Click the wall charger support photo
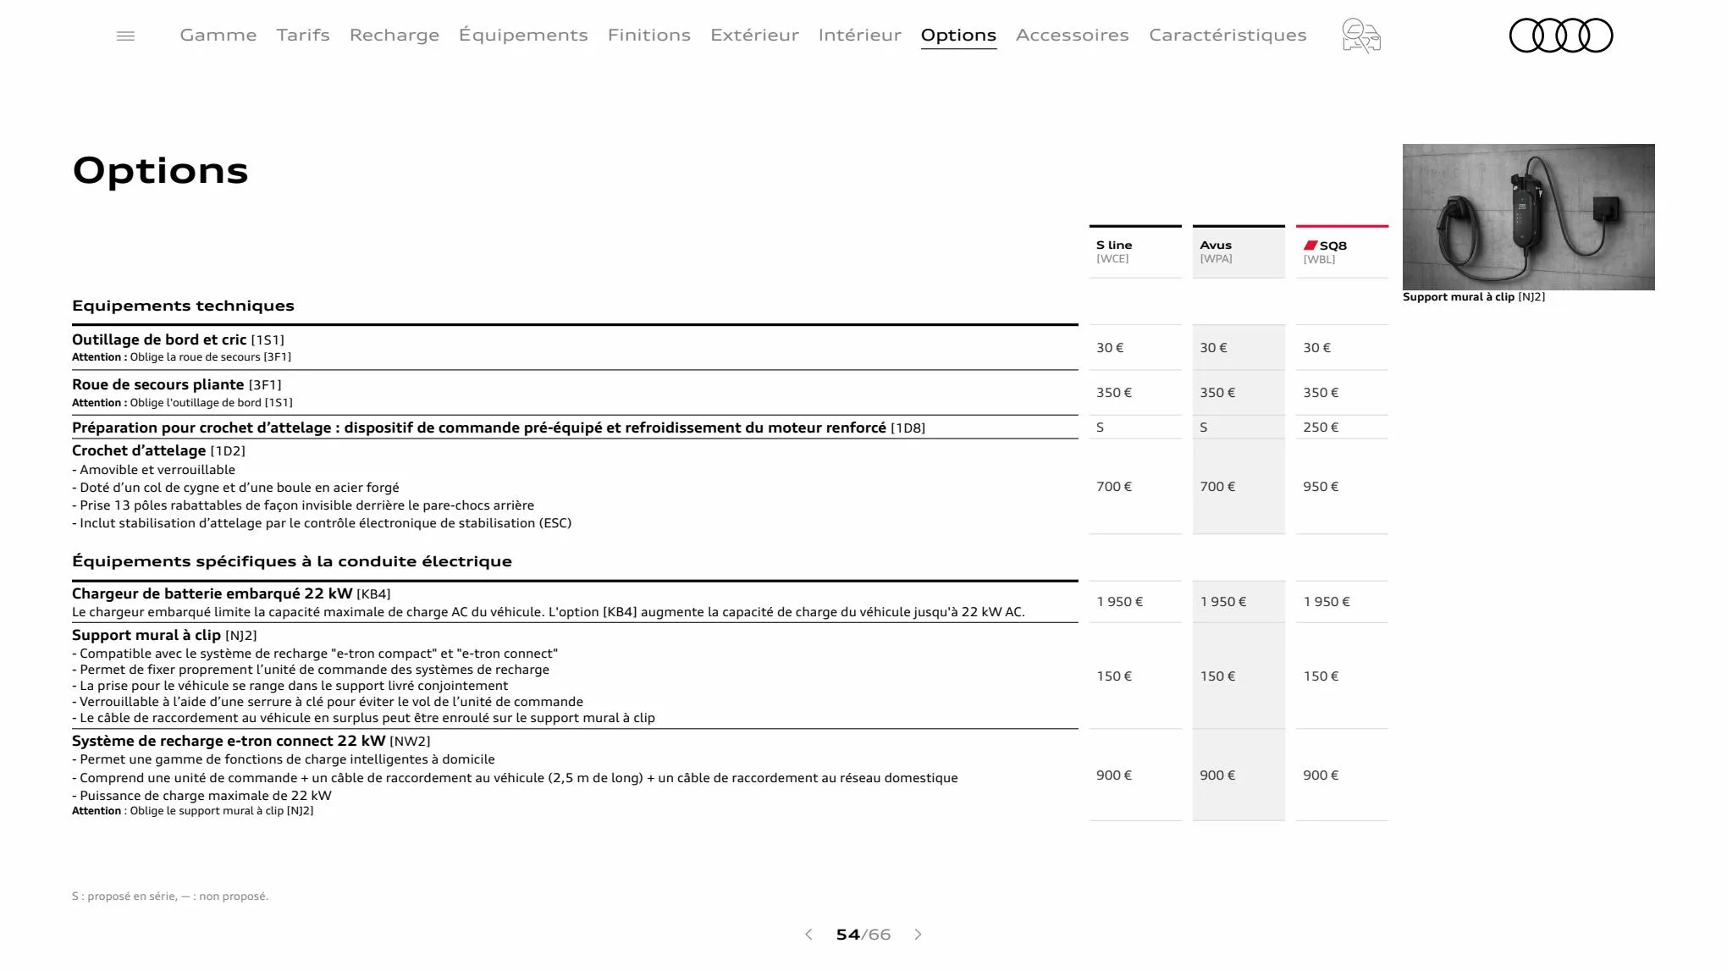 point(1529,217)
